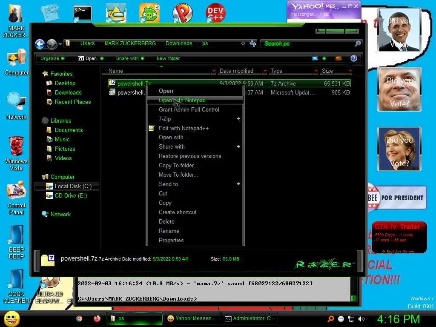Expand the Send to submenu
Image resolution: width=436 pixels, height=327 pixels.
pyautogui.click(x=195, y=184)
